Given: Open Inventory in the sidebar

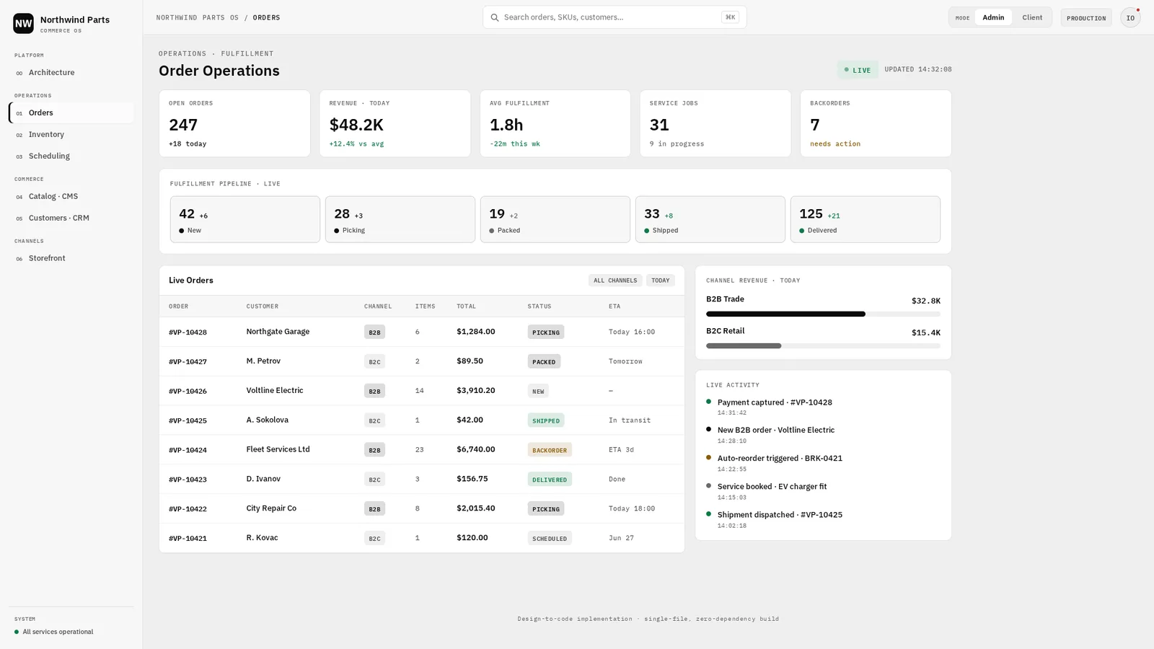Looking at the screenshot, I should tap(71, 135).
